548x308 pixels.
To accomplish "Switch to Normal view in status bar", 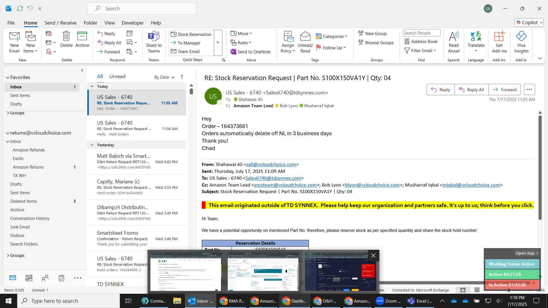I will tap(463, 290).
